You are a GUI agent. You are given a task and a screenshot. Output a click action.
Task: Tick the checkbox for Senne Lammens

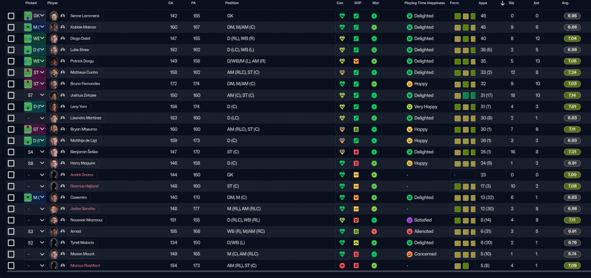point(11,16)
